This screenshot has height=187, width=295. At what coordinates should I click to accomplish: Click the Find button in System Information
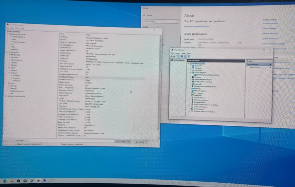click(x=123, y=142)
